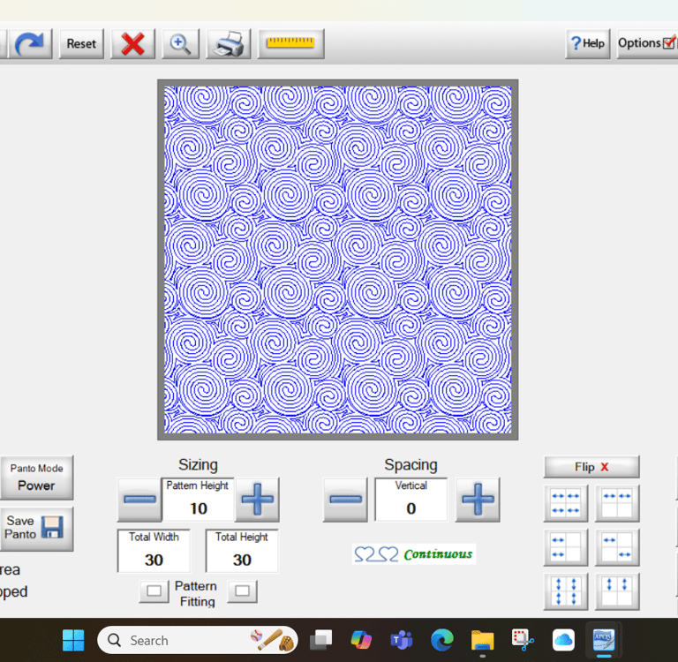Increase Vertical spacing with plus button
Viewport: 678px width, 662px height.
tap(478, 500)
